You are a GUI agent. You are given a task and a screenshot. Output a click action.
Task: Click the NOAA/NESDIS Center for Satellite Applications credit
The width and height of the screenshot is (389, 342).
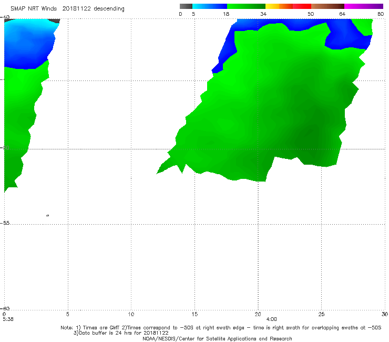pyautogui.click(x=217, y=338)
